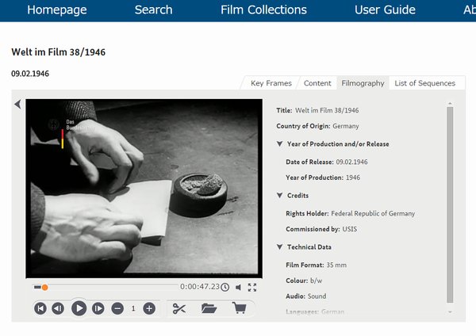Select the Filmography tab
The height and width of the screenshot is (336, 476).
[x=363, y=83]
